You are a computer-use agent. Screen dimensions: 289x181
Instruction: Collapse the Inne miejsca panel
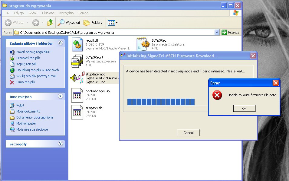click(60, 96)
